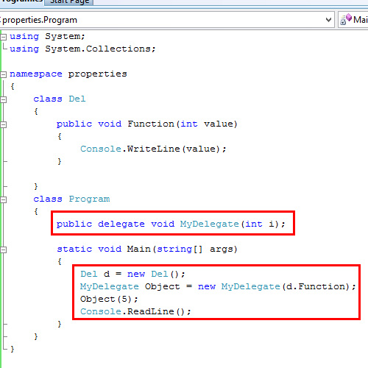Open the members dropdown showing Main

tap(353, 20)
